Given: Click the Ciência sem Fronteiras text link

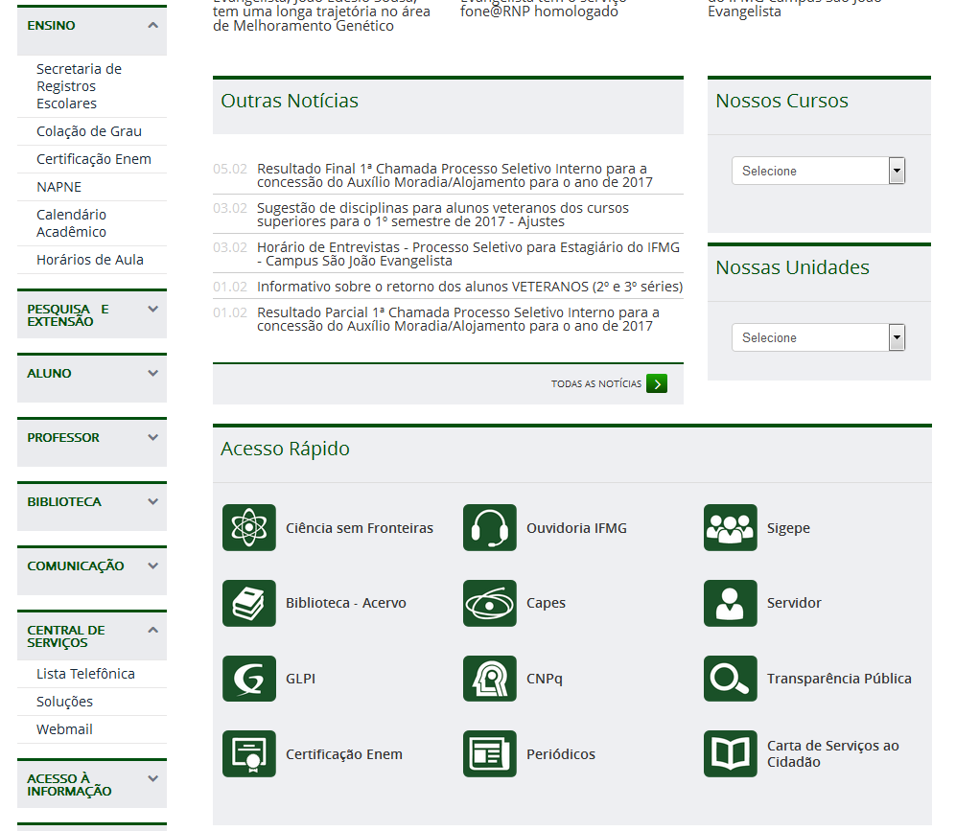Looking at the screenshot, I should (360, 528).
